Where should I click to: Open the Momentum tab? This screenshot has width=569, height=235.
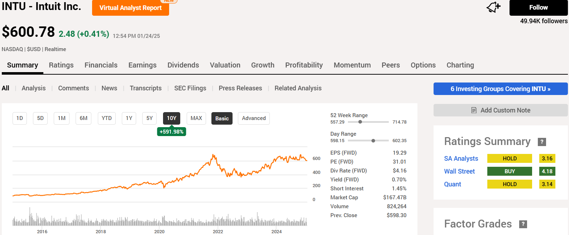coord(352,65)
